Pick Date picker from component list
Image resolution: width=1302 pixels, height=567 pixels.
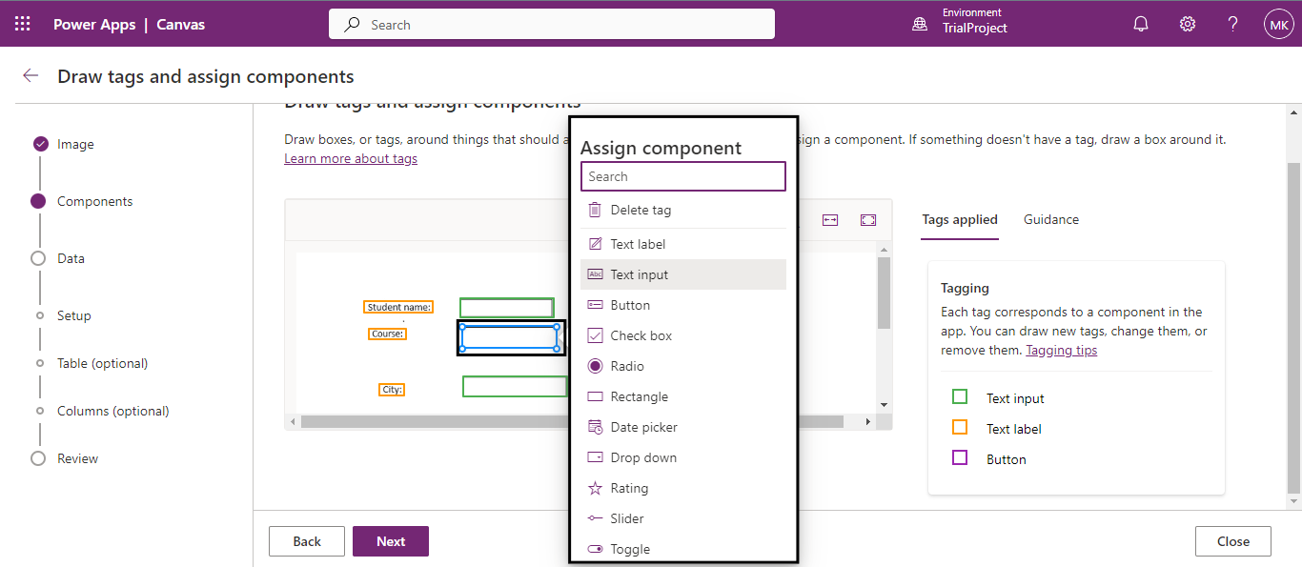coord(643,427)
